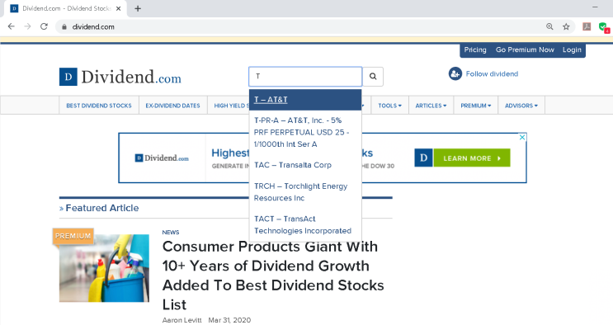Click the D logo in the ad banner
The height and width of the screenshot is (325, 613).
pyautogui.click(x=423, y=158)
